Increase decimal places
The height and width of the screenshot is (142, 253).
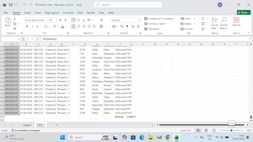pyautogui.click(x=132, y=26)
